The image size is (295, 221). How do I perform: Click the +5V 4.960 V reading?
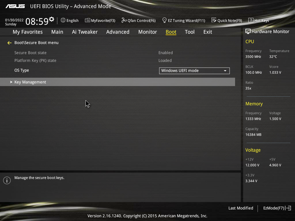[275, 165]
